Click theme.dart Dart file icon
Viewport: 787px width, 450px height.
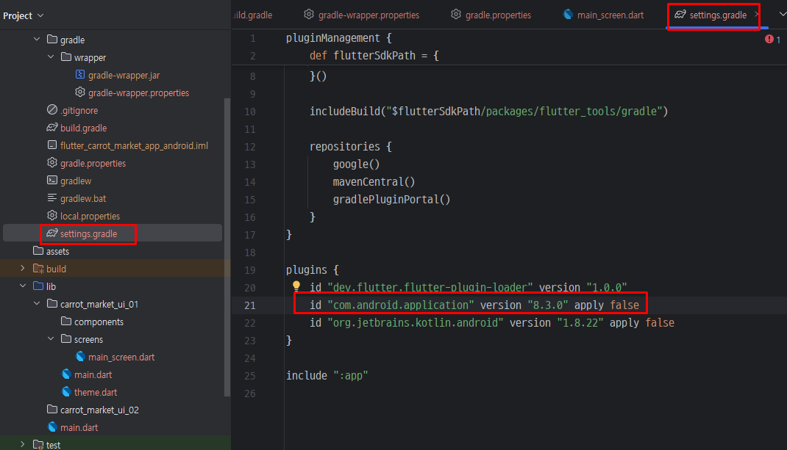point(66,391)
